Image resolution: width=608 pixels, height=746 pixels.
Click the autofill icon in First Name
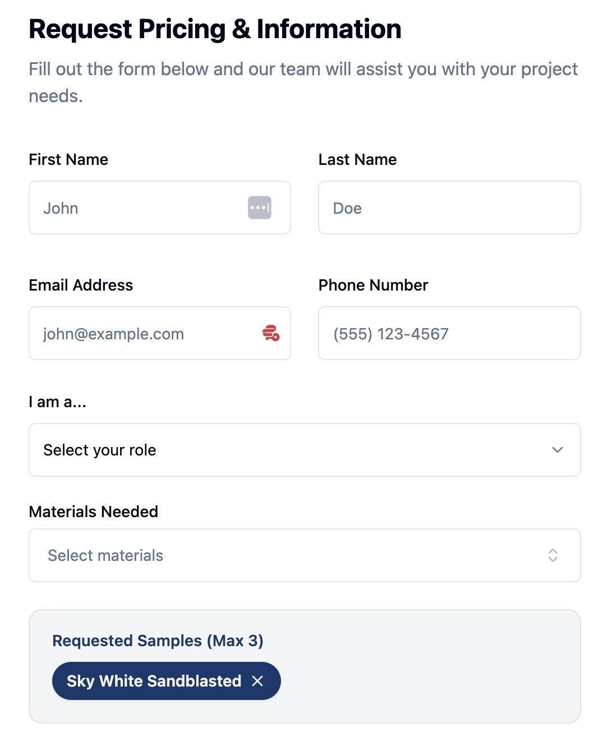[x=260, y=208]
